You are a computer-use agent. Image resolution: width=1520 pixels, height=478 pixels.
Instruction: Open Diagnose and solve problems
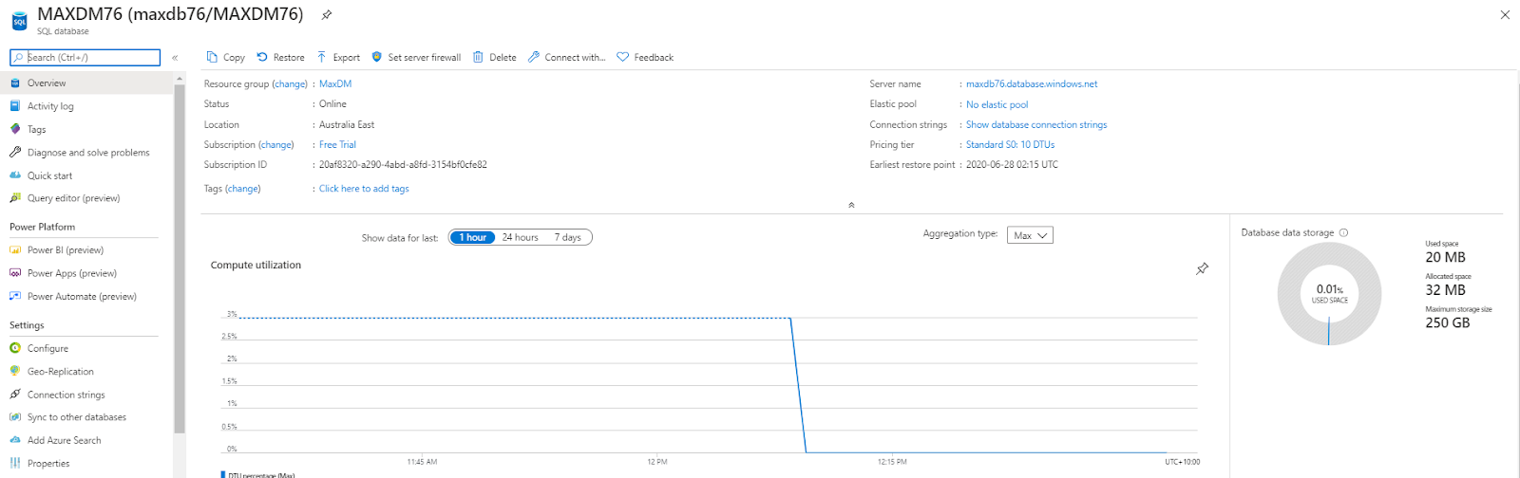point(87,153)
